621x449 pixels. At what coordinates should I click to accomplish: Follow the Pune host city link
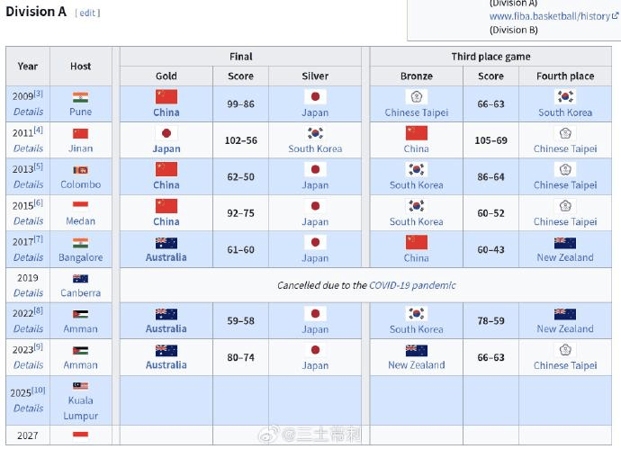pyautogui.click(x=80, y=112)
